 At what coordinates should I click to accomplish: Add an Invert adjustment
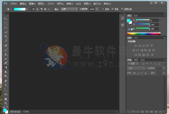[135, 55]
